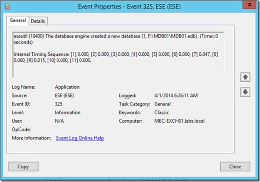This screenshot has width=260, height=182.
Task: Click the Event ID value 325
Action: click(x=59, y=104)
